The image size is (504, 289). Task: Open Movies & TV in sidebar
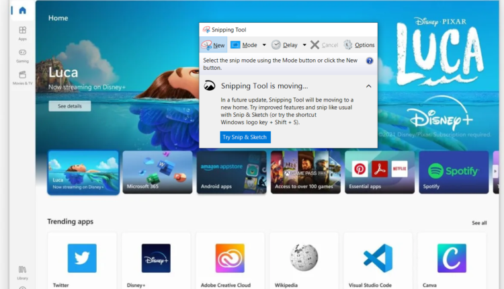[x=22, y=77]
